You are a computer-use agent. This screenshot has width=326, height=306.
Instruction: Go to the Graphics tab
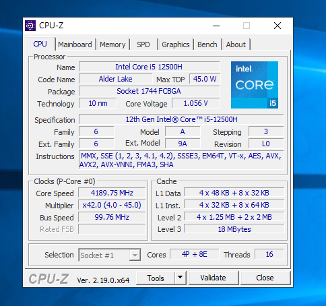coord(176,44)
